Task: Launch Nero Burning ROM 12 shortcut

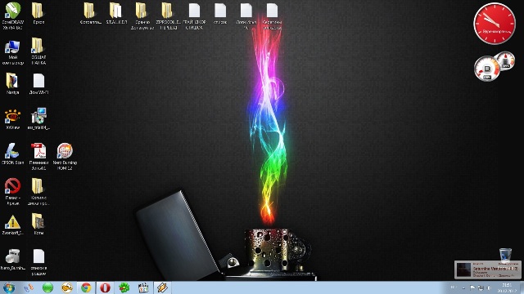Action: click(65, 157)
